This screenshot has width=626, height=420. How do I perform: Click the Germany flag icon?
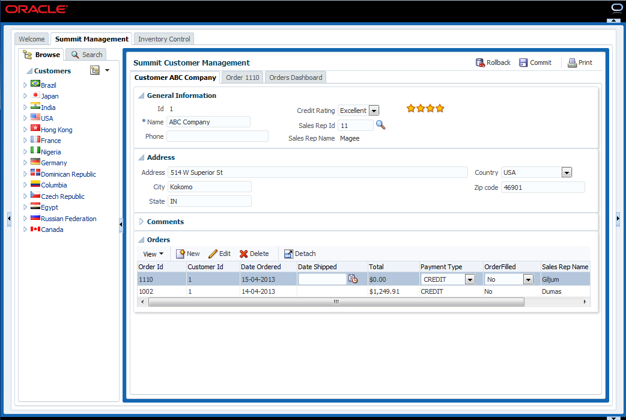pyautogui.click(x=35, y=161)
